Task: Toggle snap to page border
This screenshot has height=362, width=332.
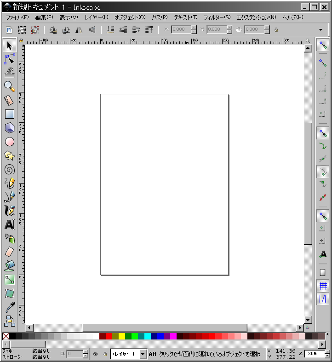Action: (x=323, y=273)
